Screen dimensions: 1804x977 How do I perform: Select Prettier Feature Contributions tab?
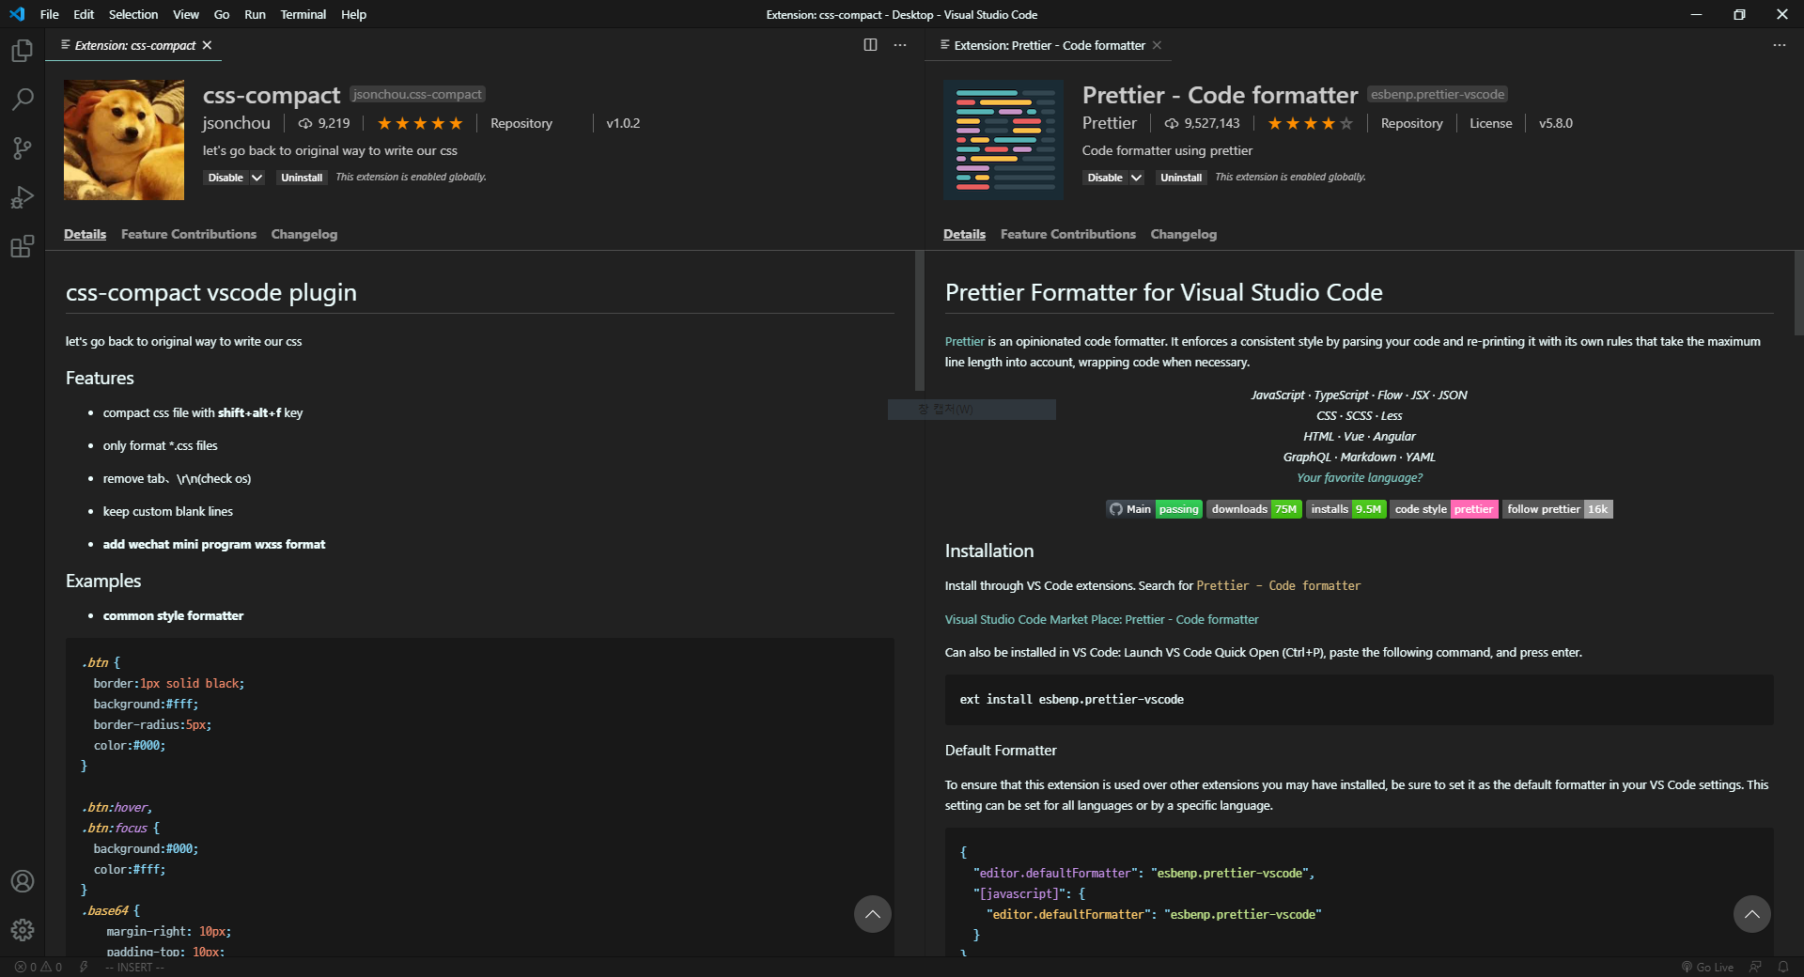(x=1068, y=234)
